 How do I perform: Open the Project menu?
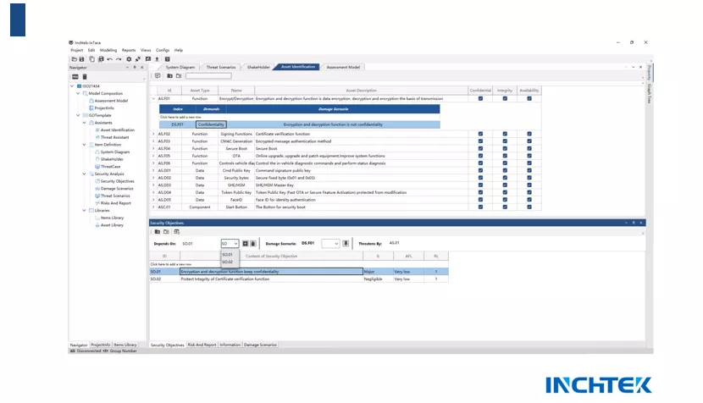tap(77, 50)
